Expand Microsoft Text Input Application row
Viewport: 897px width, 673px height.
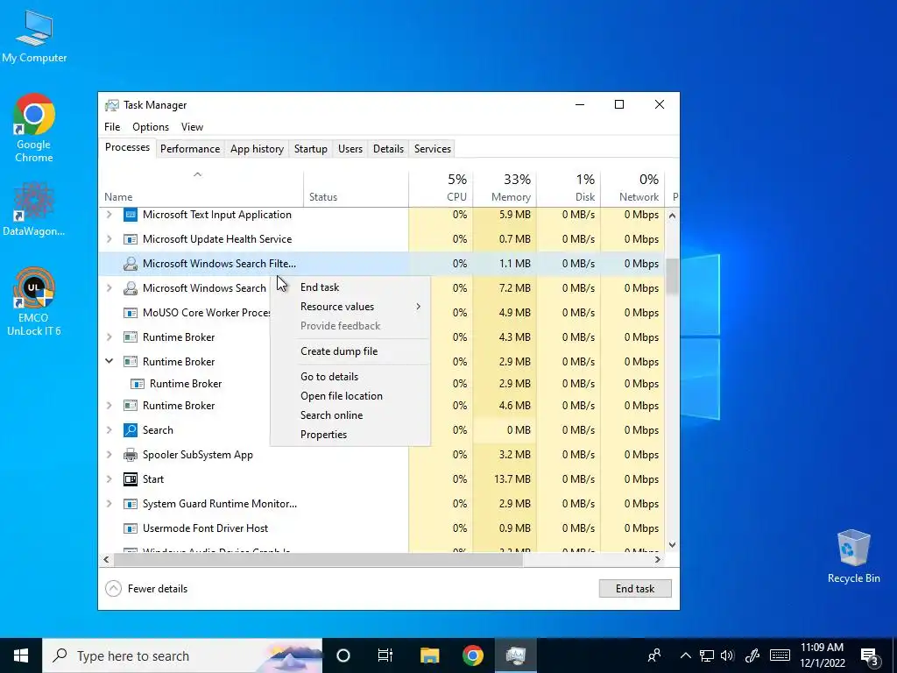109,215
